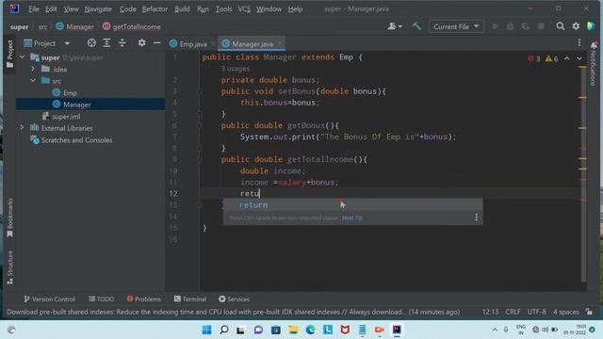Screen dimensions: 603x339
Task: Click the Expand All icon in Project panel
Action: click(x=106, y=43)
